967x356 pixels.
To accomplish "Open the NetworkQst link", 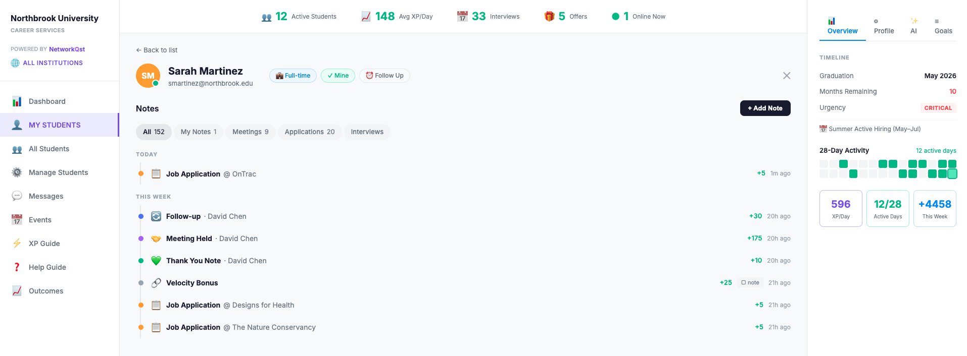I will pos(67,49).
